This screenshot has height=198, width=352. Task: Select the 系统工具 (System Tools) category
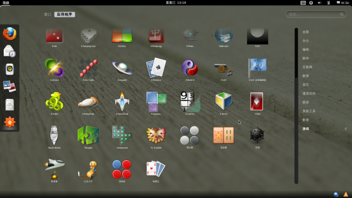[x=309, y=111]
